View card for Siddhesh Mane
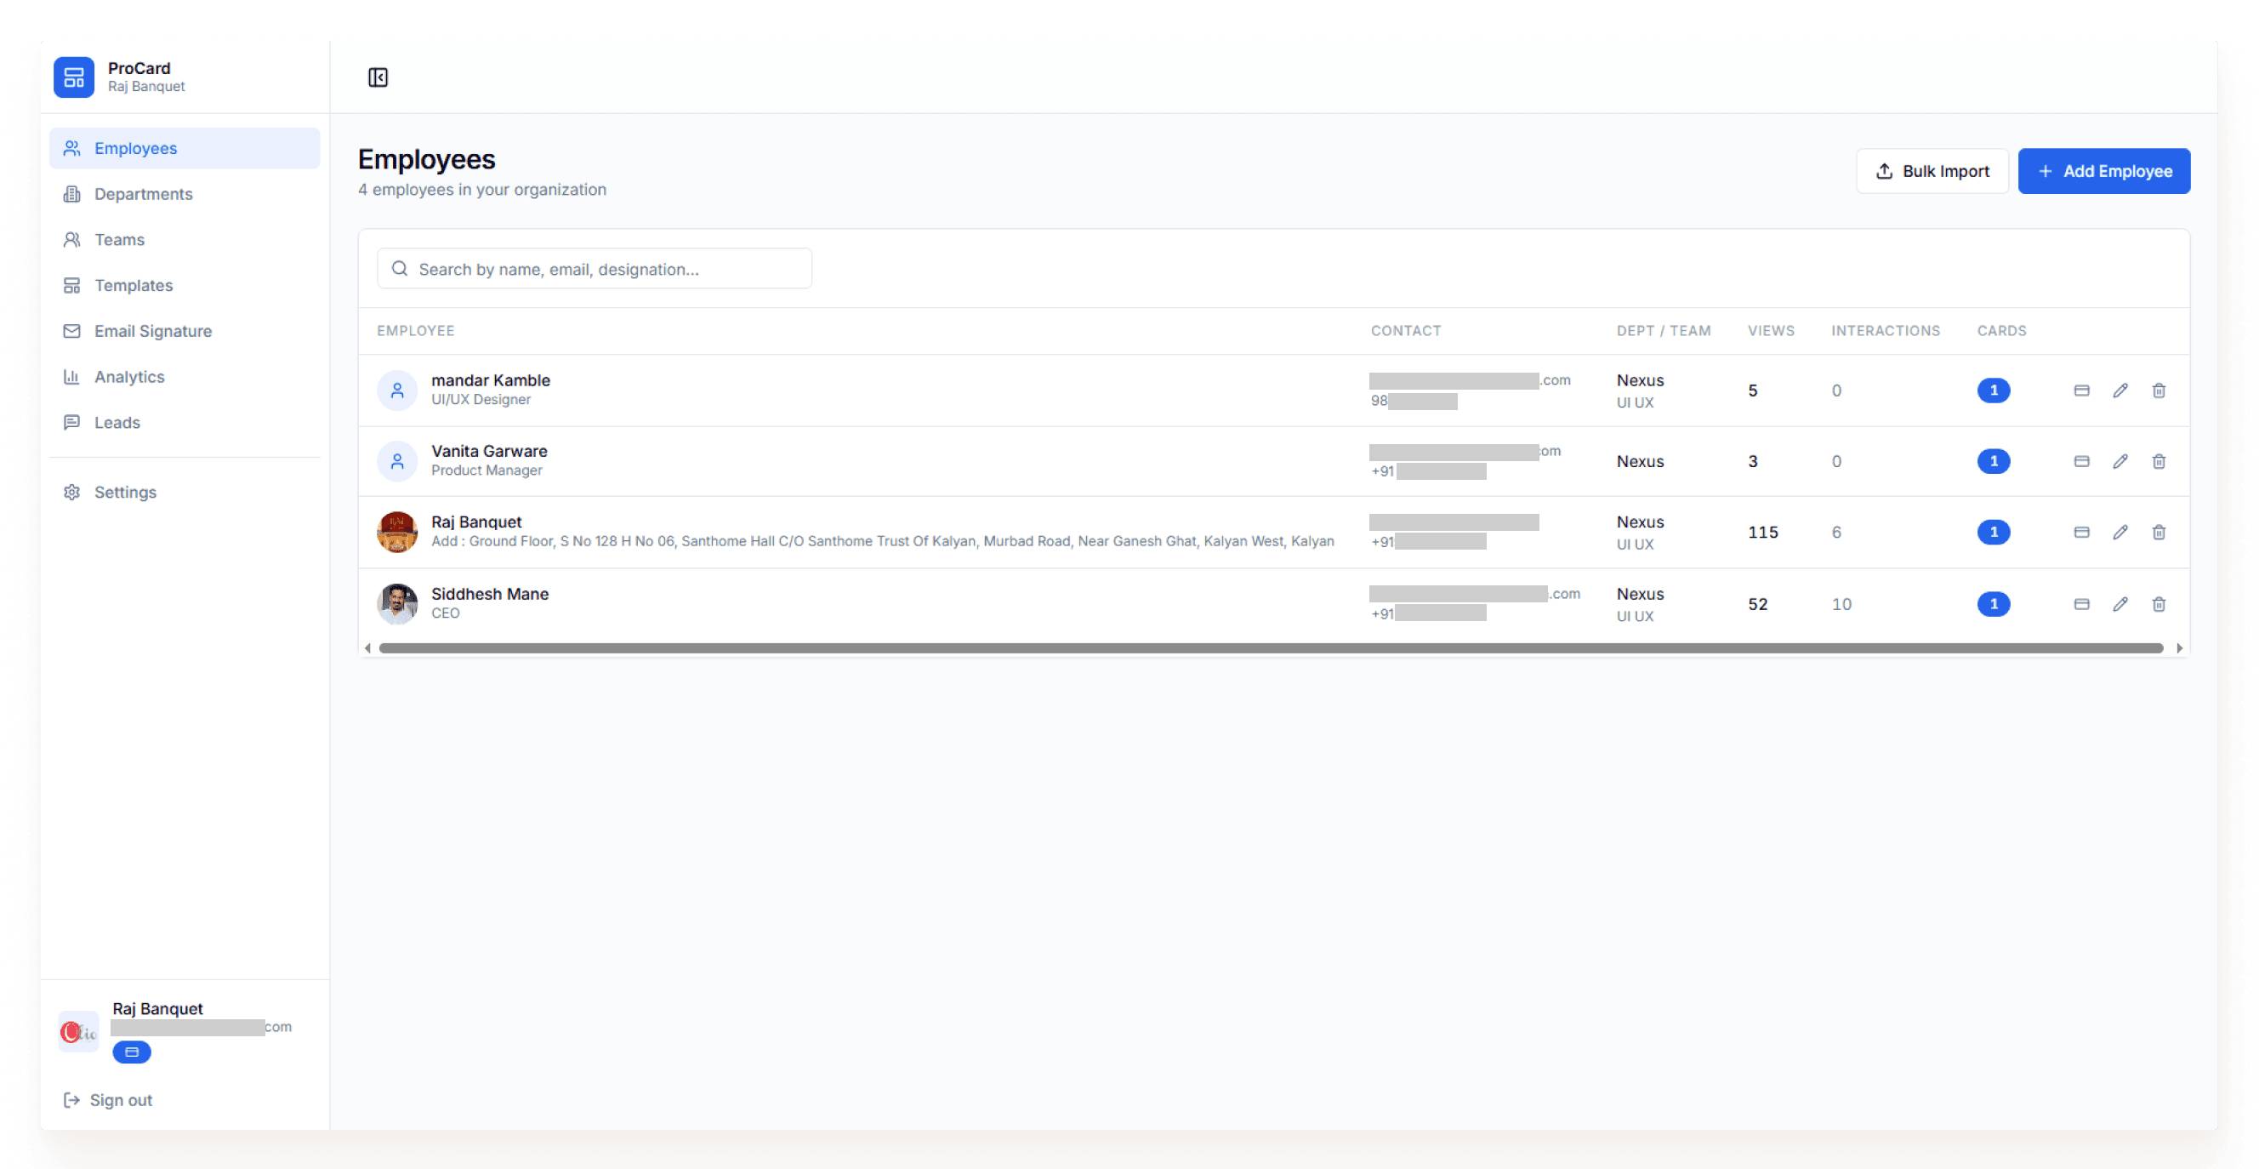The image size is (2259, 1169). coord(2081,604)
